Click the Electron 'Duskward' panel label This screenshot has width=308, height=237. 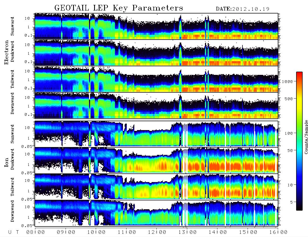click(x=12, y=52)
